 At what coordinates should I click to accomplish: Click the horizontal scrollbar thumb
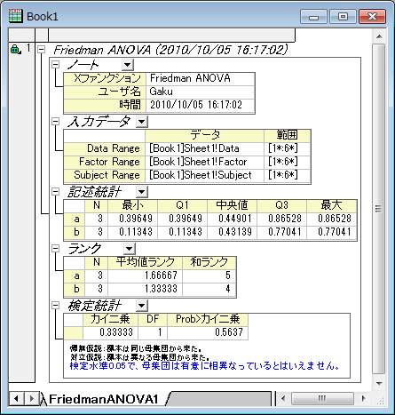(322, 398)
